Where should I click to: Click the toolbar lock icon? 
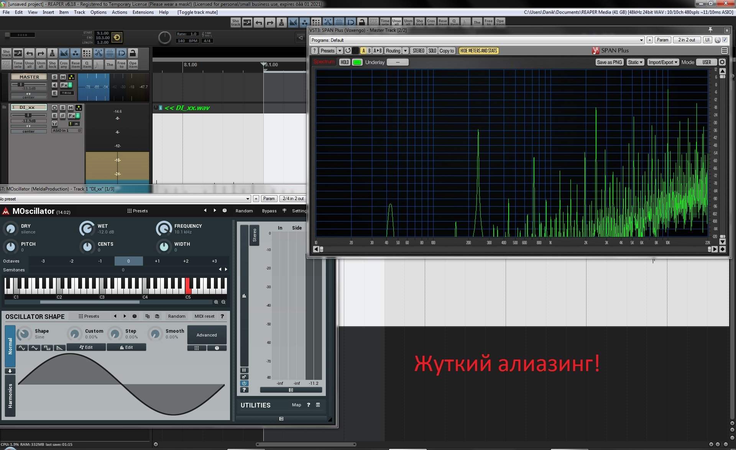[133, 53]
